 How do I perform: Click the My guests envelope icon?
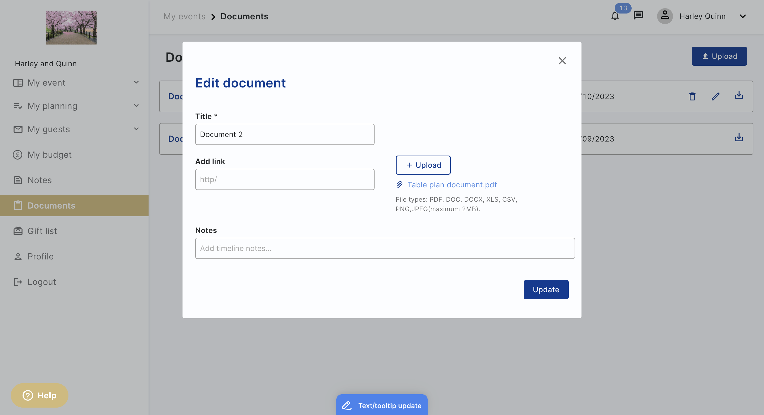point(18,129)
